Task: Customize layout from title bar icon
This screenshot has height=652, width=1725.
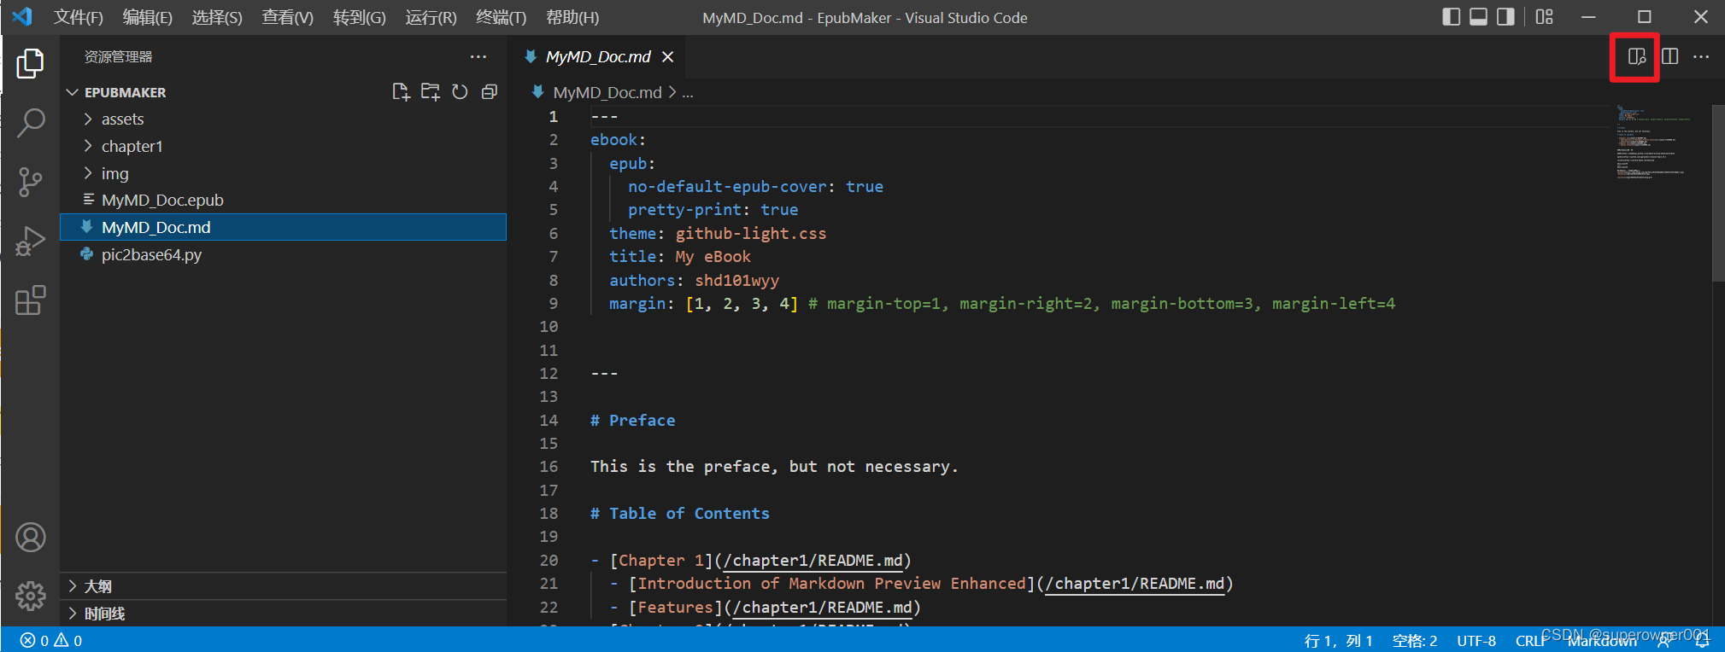Action: (x=1544, y=17)
